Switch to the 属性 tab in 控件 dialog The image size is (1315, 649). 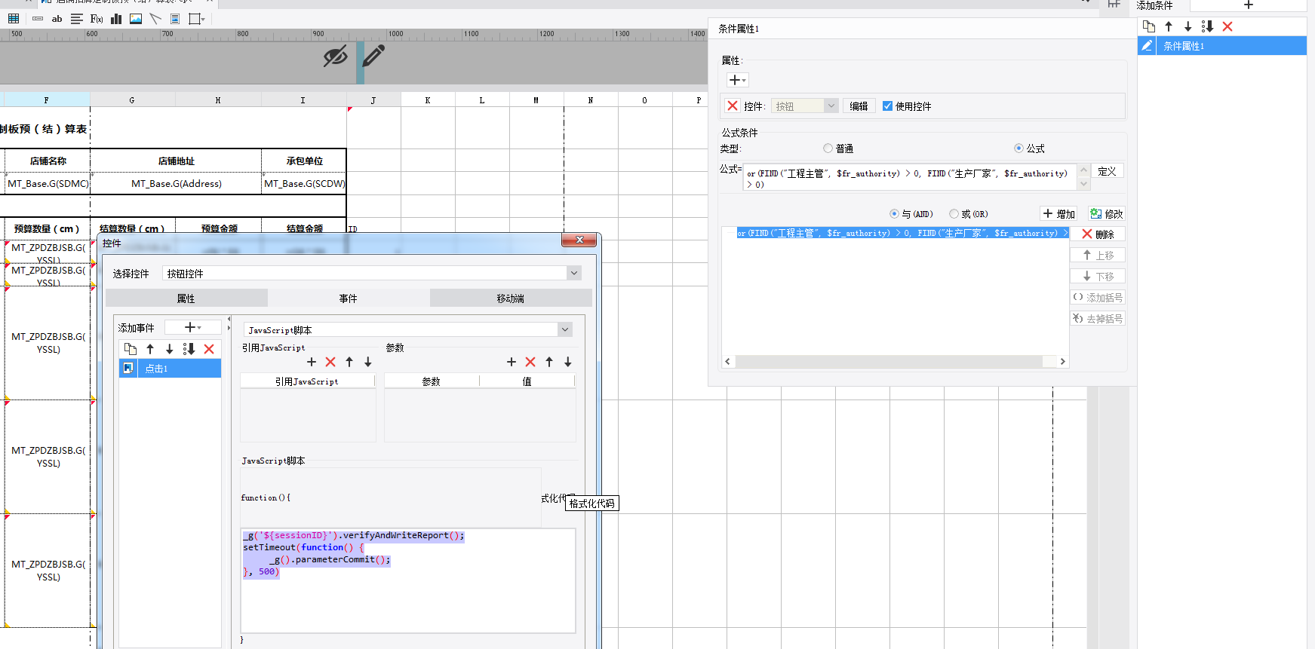pyautogui.click(x=186, y=298)
